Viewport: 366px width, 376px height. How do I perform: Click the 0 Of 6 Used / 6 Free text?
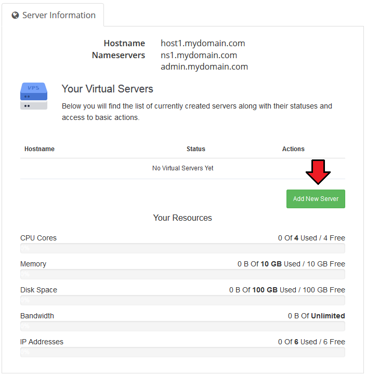[311, 342]
